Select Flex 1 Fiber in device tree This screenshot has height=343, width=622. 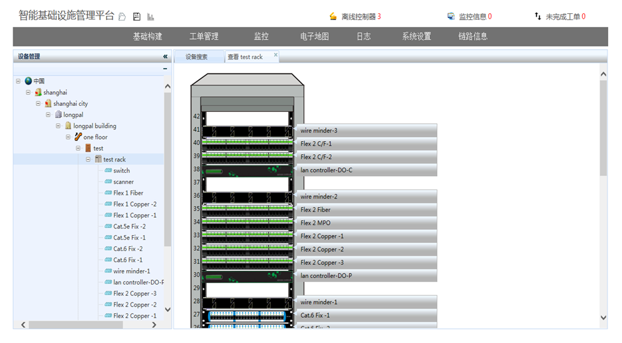pyautogui.click(x=128, y=193)
